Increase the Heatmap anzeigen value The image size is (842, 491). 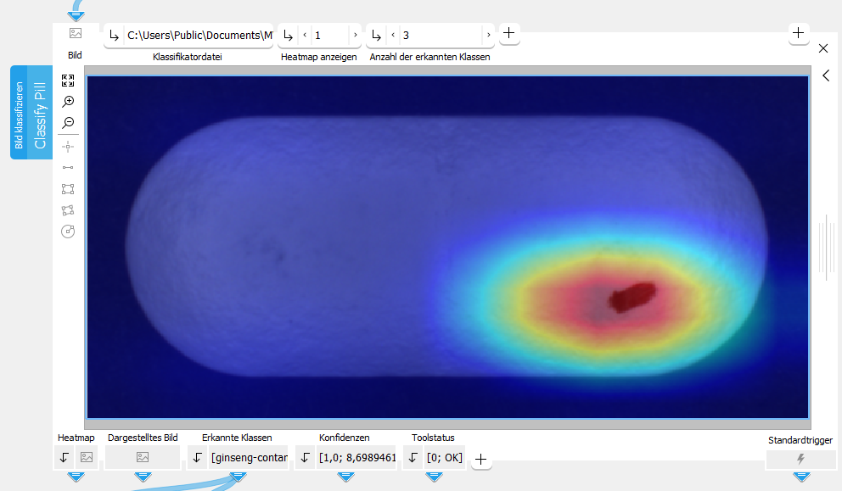[355, 36]
